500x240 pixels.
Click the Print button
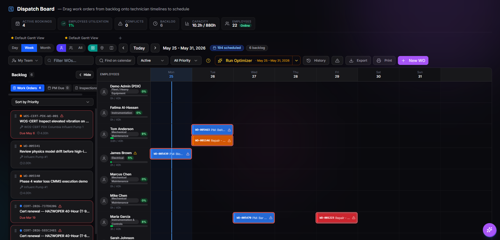384,60
